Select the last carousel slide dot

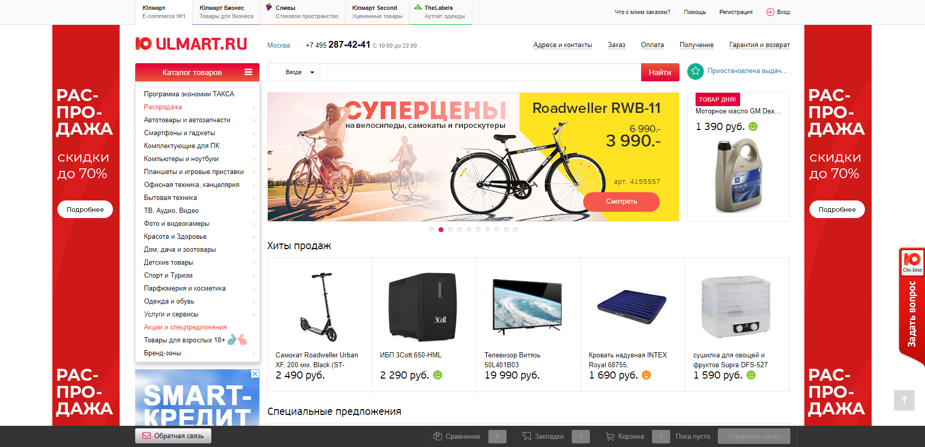point(515,229)
